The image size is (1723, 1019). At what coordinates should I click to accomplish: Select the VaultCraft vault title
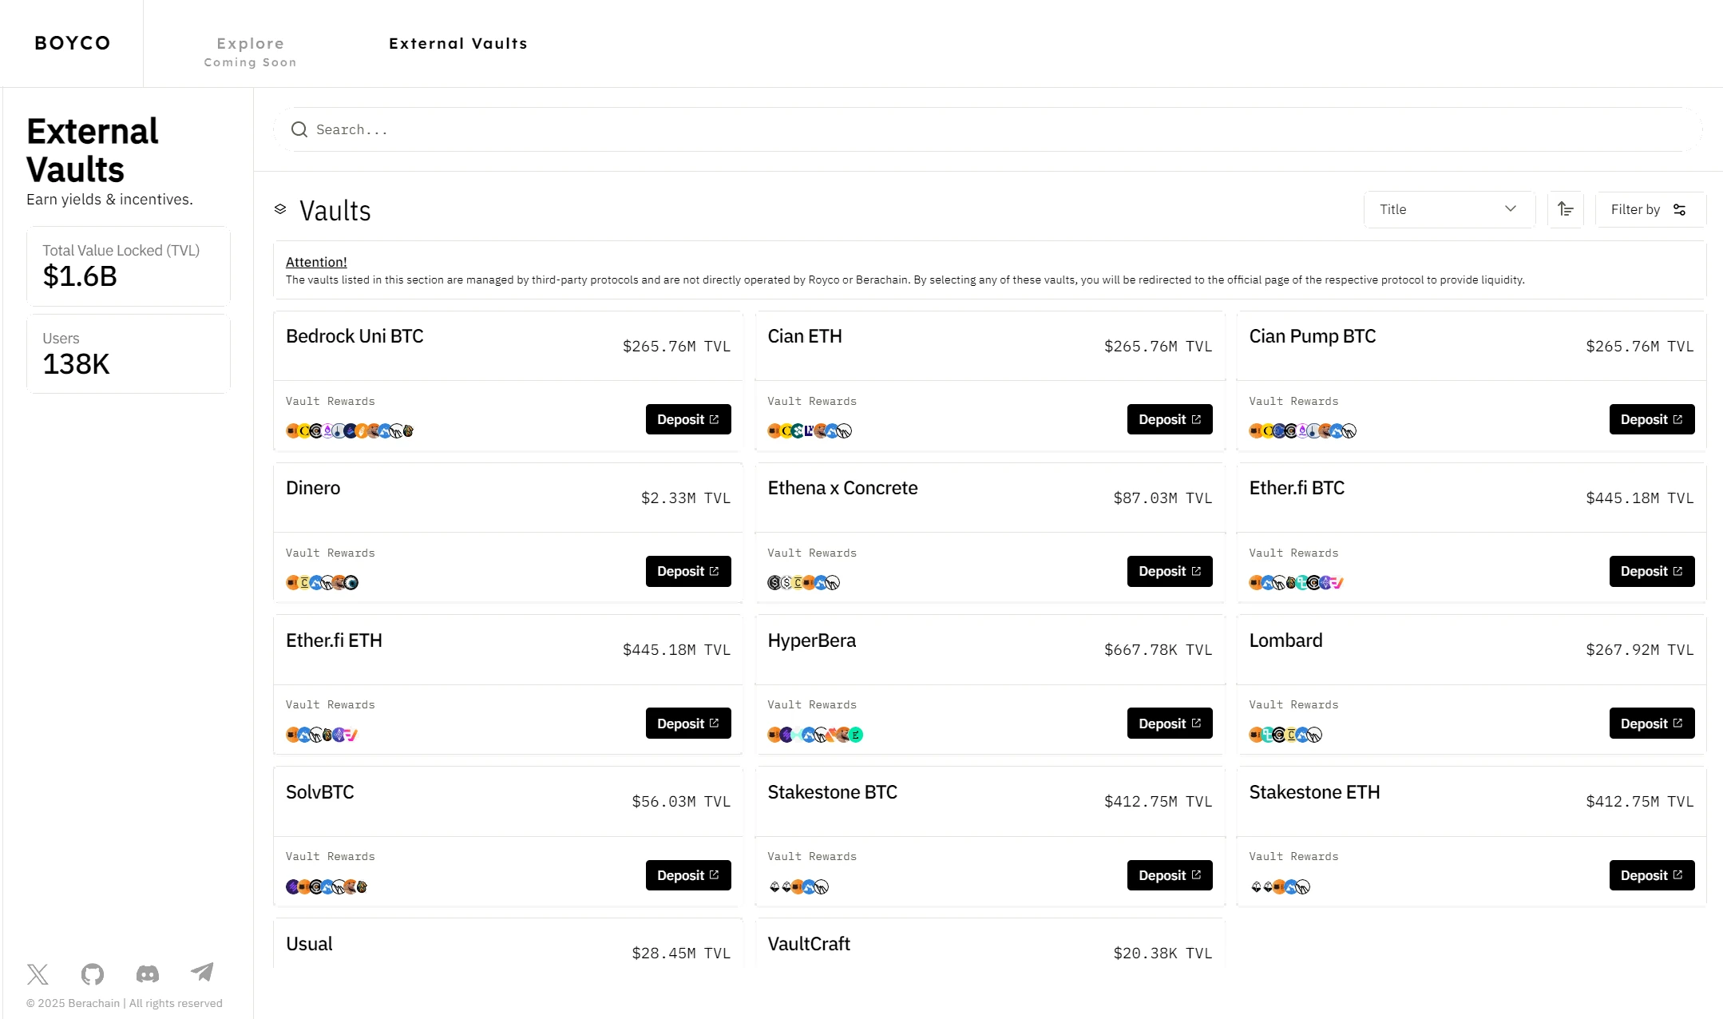coord(809,944)
